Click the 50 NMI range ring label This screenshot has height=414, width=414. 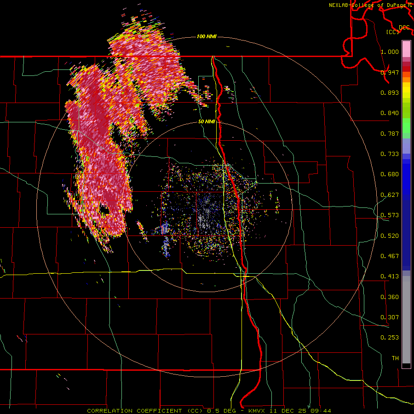pos(207,122)
